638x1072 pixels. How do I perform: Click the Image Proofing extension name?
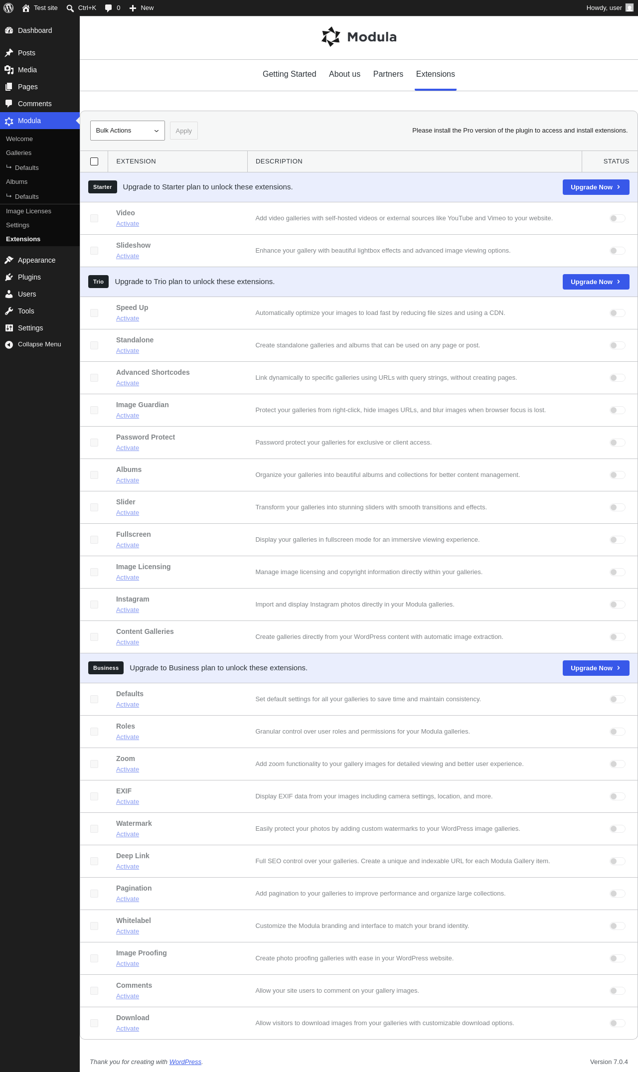[x=142, y=953]
